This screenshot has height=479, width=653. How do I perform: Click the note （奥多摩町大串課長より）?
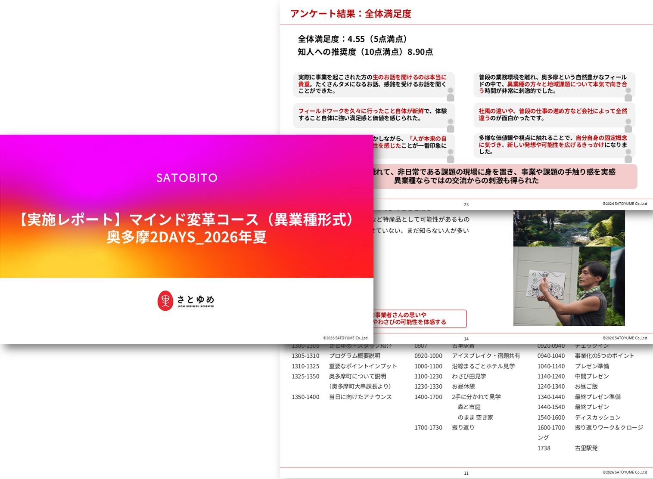(x=360, y=386)
